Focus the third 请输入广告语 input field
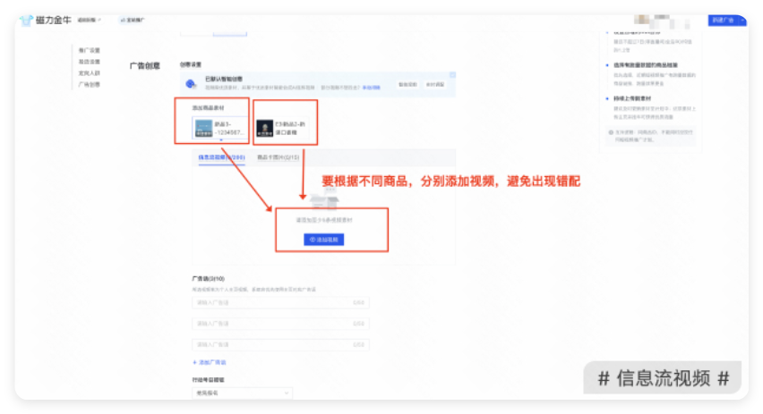Viewport: 763px width, 414px height. coord(281,344)
